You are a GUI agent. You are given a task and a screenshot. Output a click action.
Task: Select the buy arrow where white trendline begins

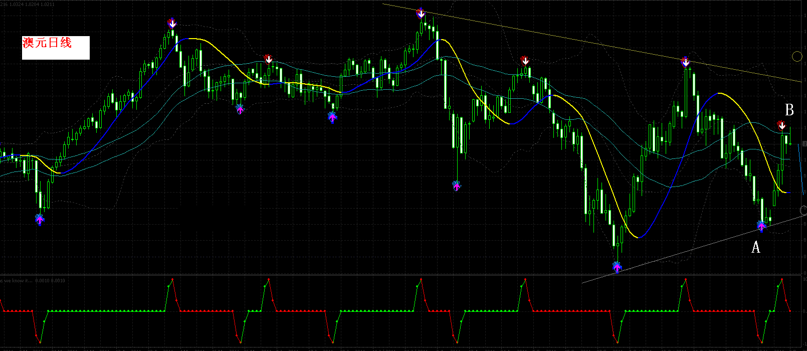[x=617, y=267]
